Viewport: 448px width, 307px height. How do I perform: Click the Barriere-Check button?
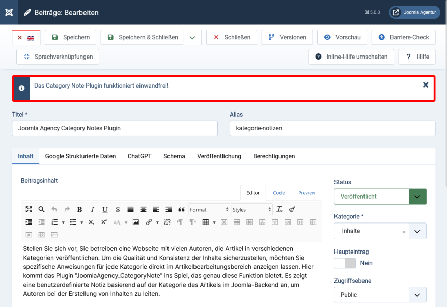point(403,37)
